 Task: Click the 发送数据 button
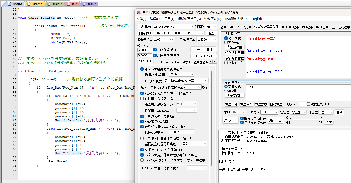point(261,104)
